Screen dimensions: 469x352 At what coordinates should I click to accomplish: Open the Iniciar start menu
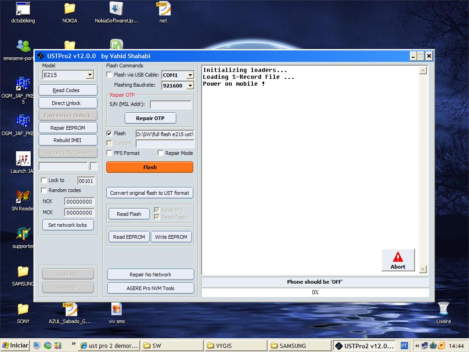point(15,346)
